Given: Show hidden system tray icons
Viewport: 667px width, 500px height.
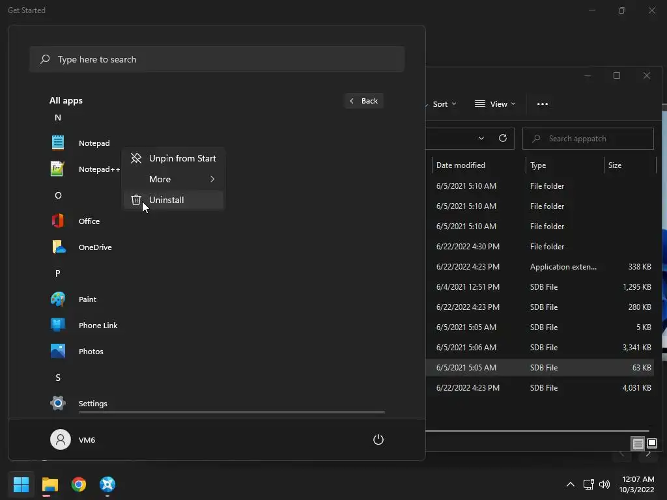Looking at the screenshot, I should pos(571,484).
